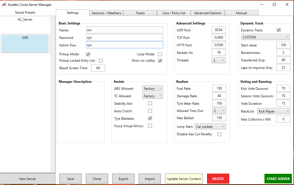Toggle the Pickup Mode checkbox
Image resolution: width=294 pixels, height=185 pixels.
pyautogui.click(x=88, y=54)
